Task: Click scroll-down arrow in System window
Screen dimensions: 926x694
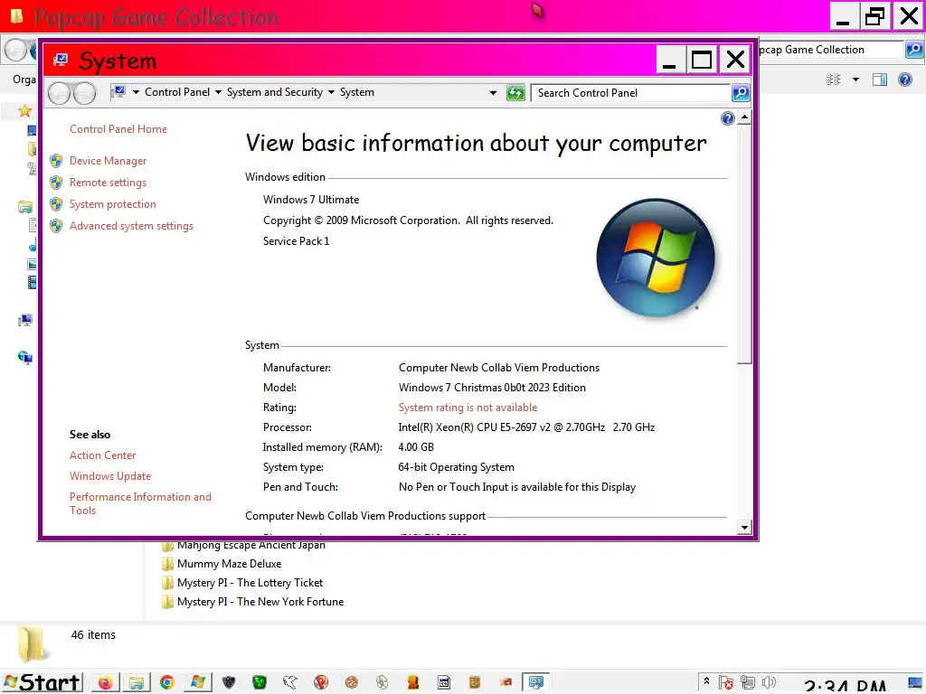Action: pos(744,528)
